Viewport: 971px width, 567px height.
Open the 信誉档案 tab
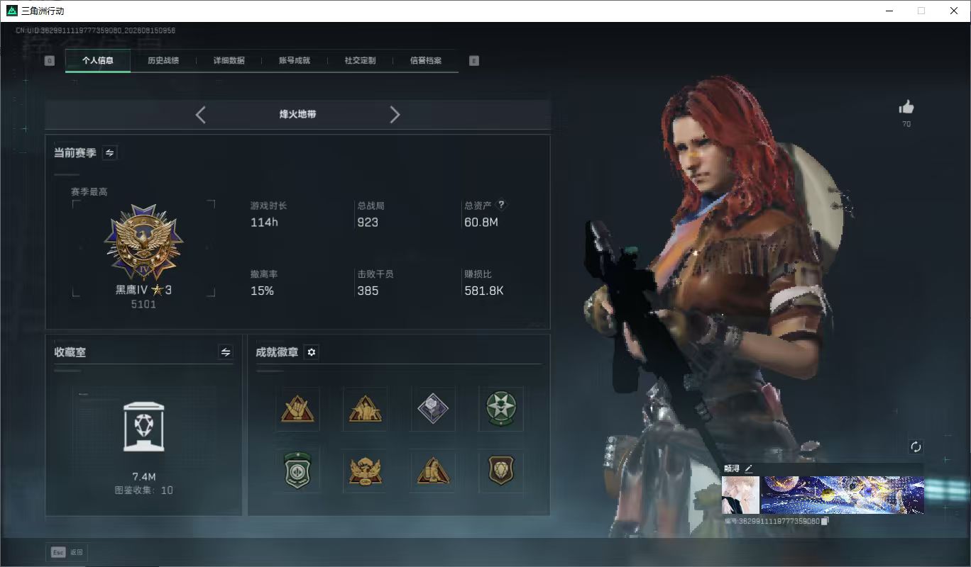426,60
